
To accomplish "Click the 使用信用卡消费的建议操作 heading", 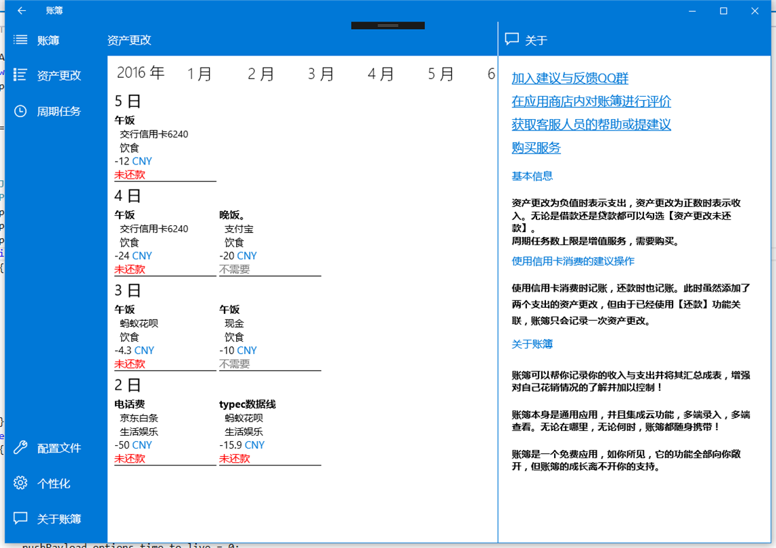I will click(572, 261).
